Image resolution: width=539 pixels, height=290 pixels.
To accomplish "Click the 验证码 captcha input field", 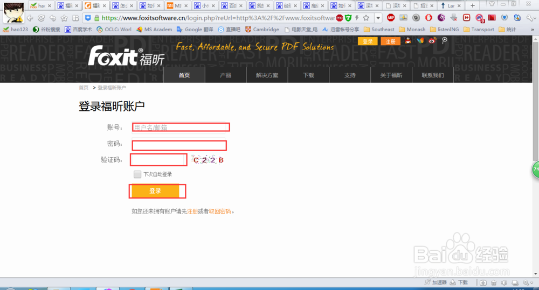I will [158, 160].
